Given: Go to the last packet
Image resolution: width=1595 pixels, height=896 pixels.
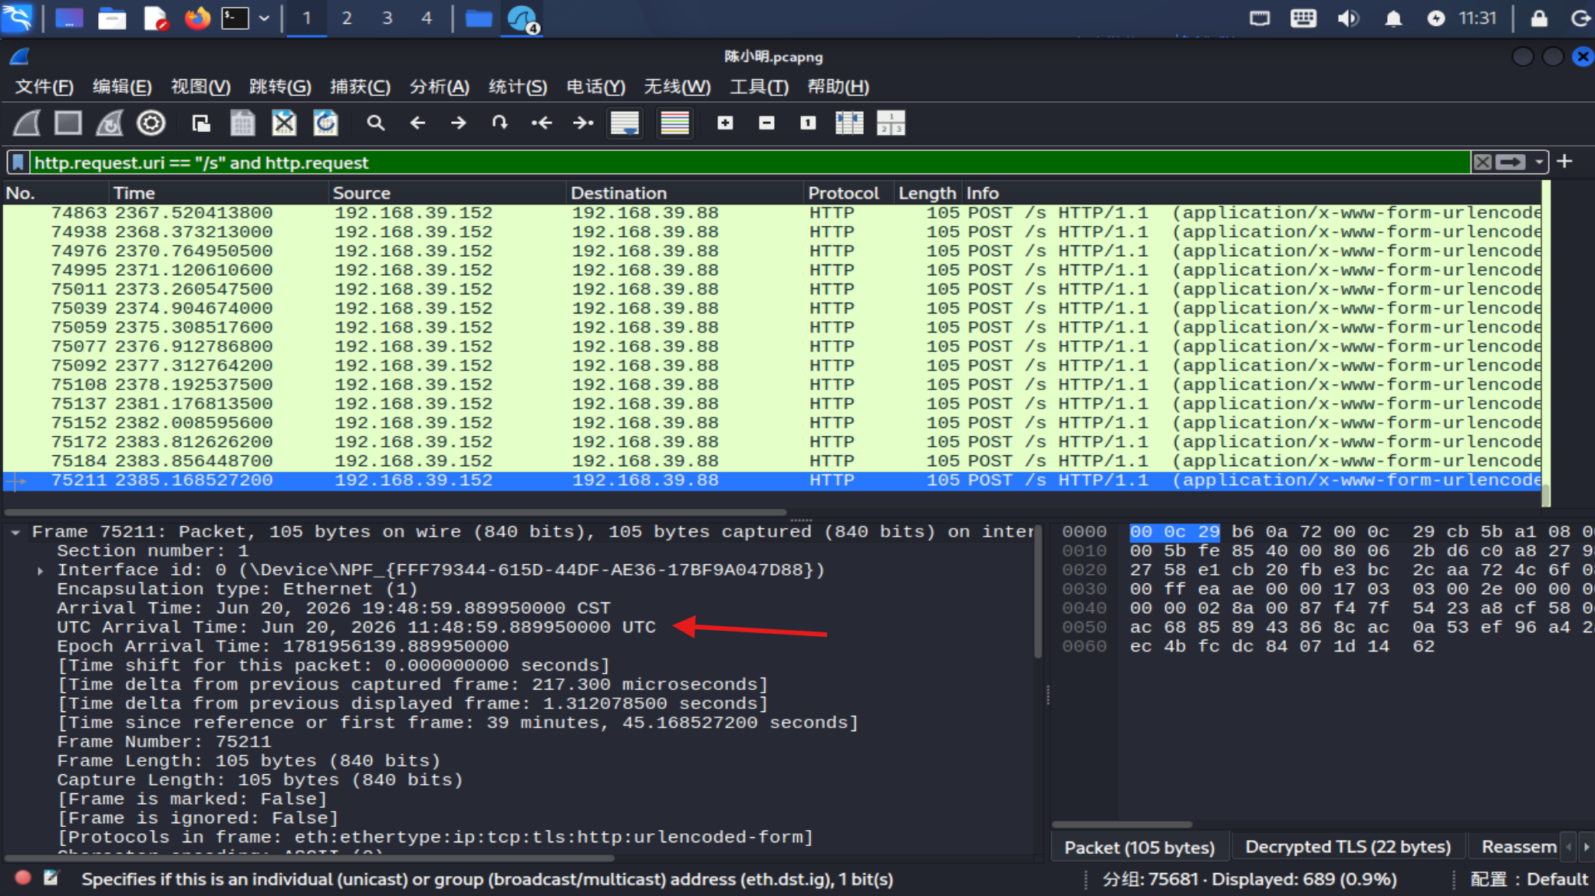Looking at the screenshot, I should coord(583,123).
